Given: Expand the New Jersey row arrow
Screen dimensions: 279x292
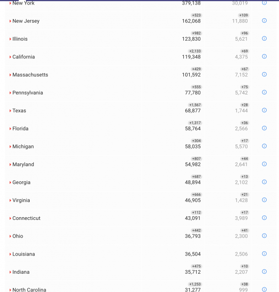Looking at the screenshot, I should click(11, 21).
